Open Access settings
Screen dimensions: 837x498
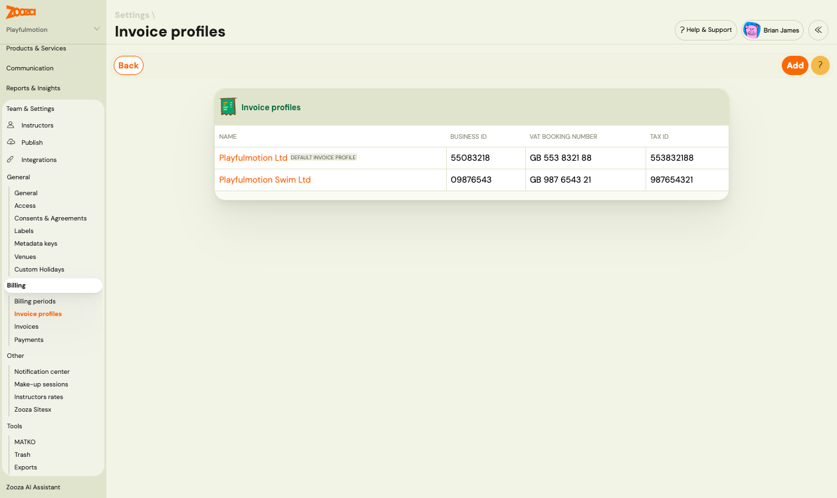pyautogui.click(x=25, y=206)
